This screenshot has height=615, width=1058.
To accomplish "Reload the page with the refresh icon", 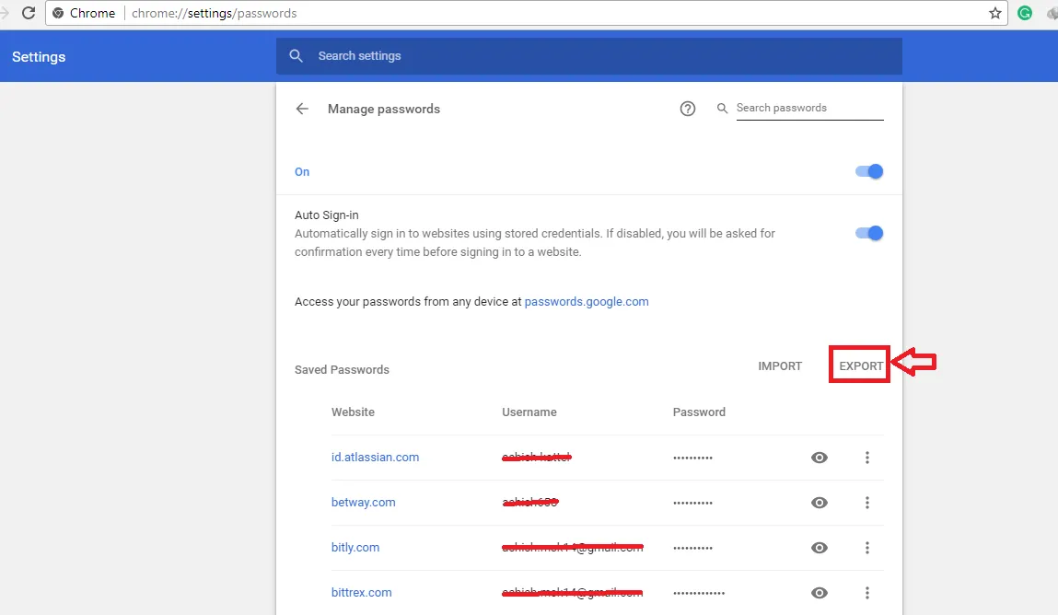I will click(29, 13).
